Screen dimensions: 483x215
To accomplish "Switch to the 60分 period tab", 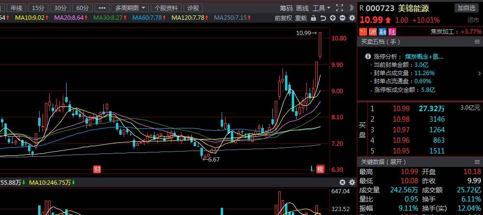I will pyautogui.click(x=83, y=8).
